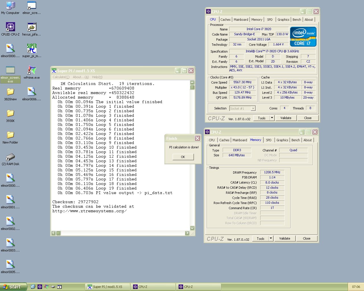Click the Tools button in the CPU-Z processor window
Viewport: 364px width, 291px height.
[262, 118]
